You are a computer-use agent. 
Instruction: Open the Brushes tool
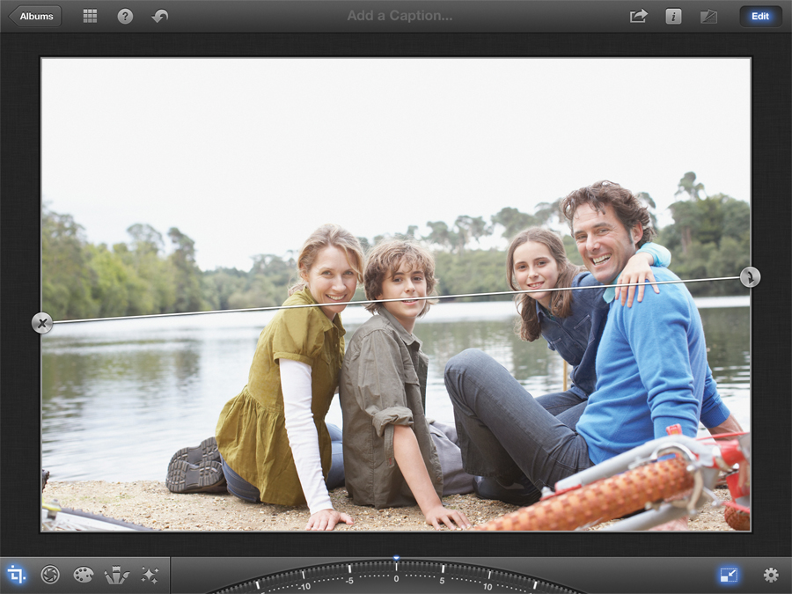click(117, 575)
